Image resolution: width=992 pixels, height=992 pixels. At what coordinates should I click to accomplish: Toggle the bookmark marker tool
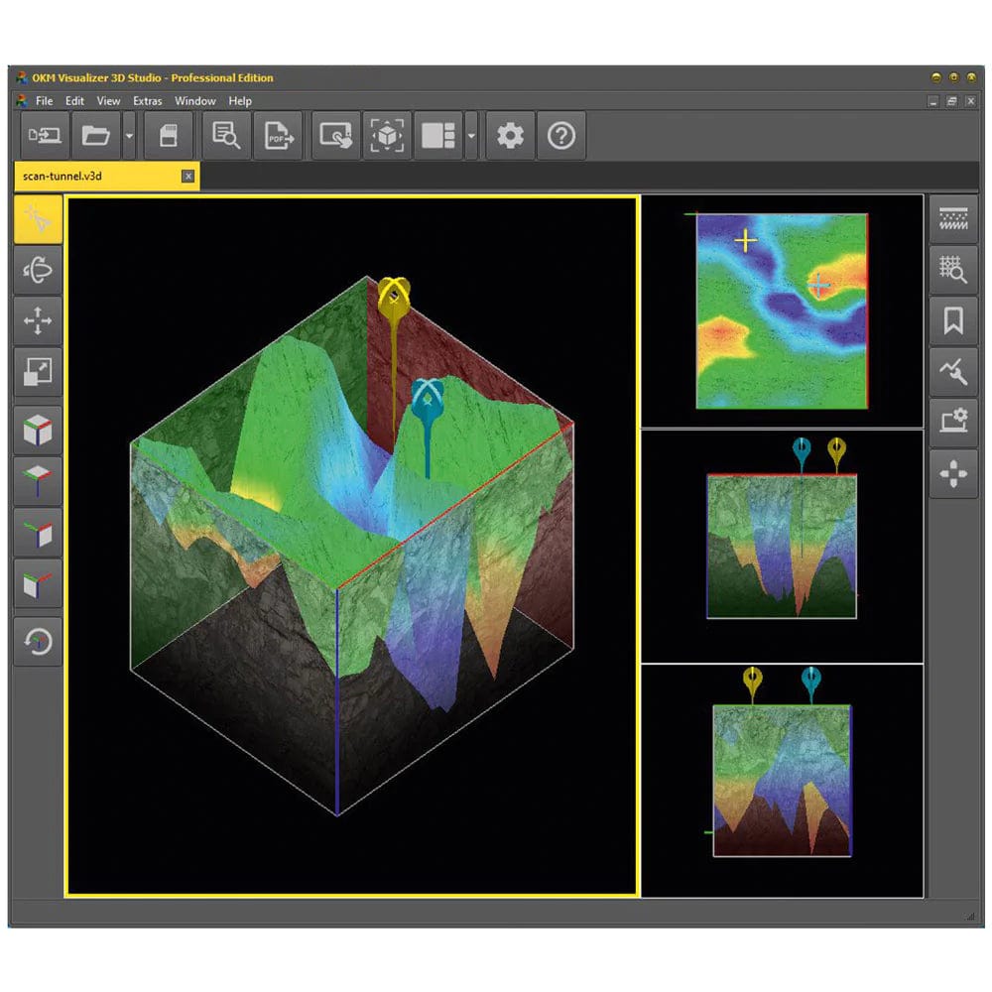(953, 320)
